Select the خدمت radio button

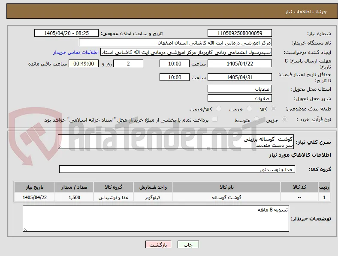point(249,109)
